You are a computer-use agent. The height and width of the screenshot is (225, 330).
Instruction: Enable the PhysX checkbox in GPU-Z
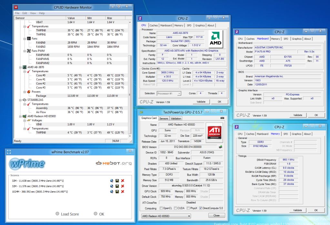click(x=188, y=208)
